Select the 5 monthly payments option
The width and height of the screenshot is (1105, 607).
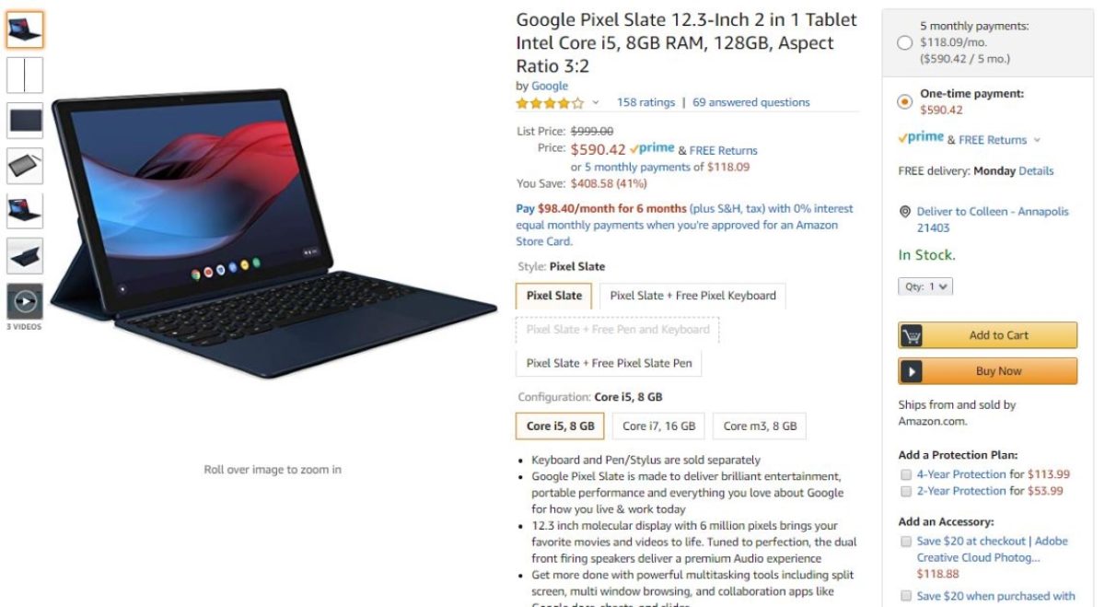(904, 42)
